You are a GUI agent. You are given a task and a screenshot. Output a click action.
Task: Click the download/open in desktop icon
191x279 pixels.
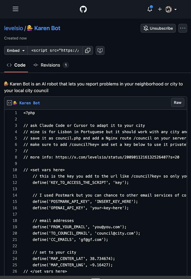coord(100,50)
